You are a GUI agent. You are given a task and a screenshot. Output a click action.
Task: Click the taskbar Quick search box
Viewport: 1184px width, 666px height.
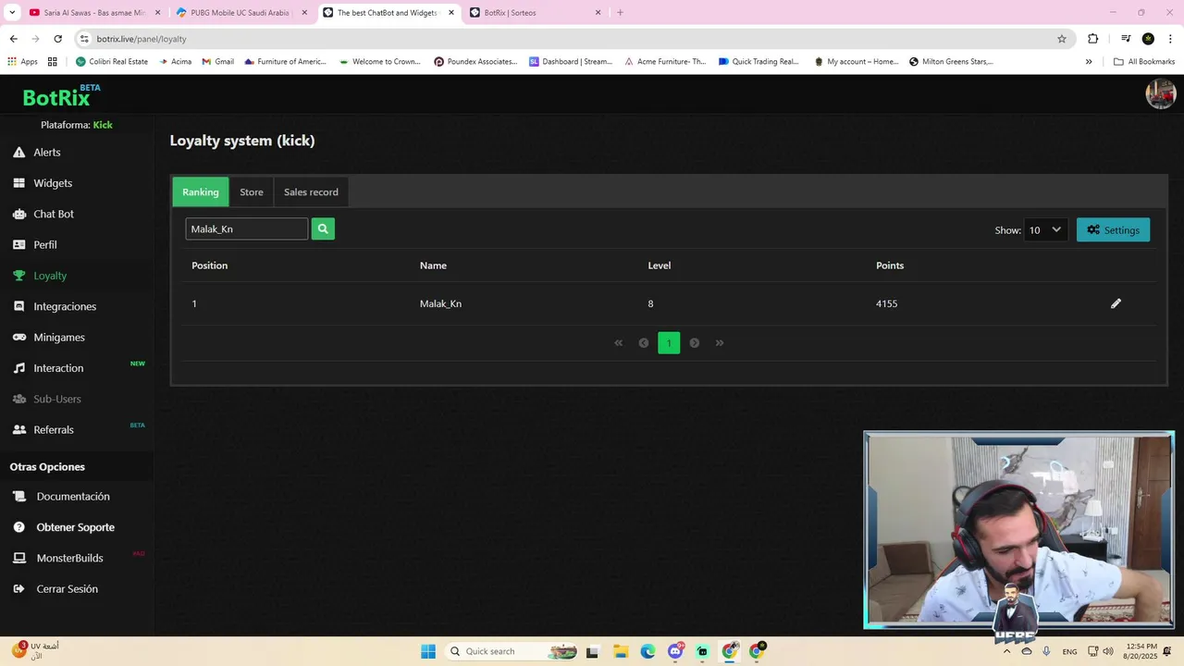coord(513,651)
